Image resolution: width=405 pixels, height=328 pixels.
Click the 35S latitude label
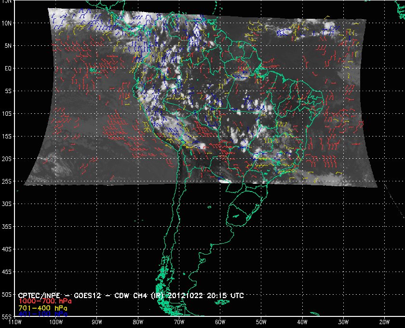pos(7,227)
